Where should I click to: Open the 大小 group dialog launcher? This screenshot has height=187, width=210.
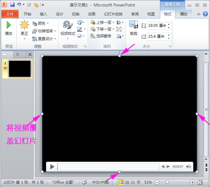click(x=170, y=46)
